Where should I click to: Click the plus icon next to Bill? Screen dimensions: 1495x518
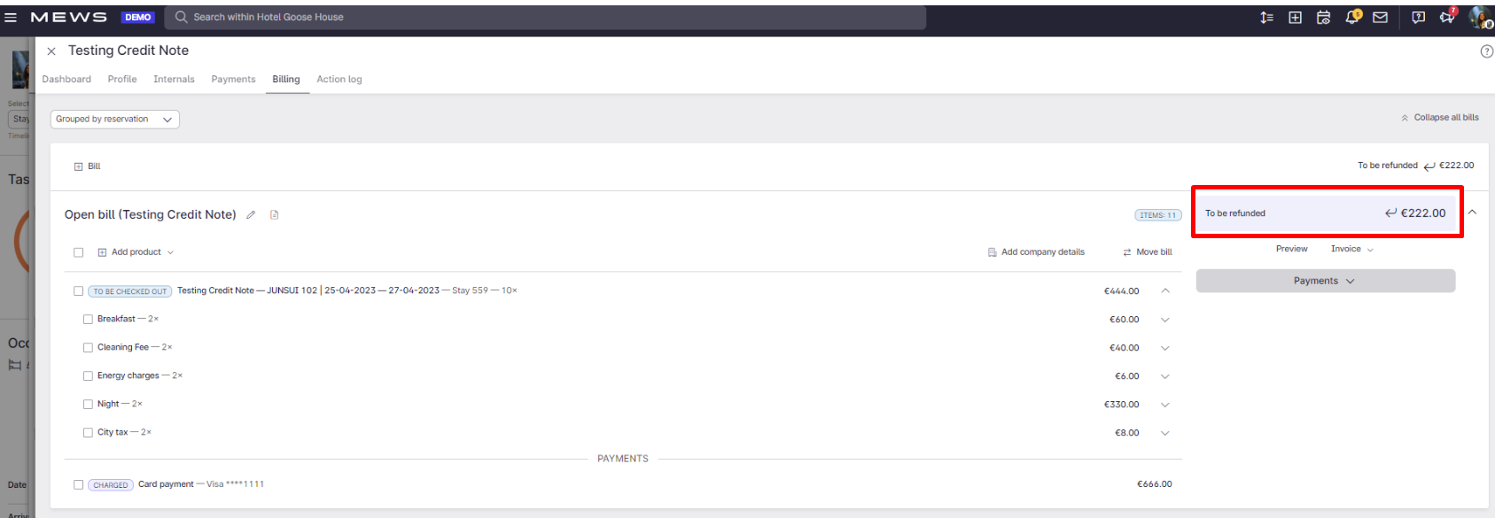click(x=79, y=166)
